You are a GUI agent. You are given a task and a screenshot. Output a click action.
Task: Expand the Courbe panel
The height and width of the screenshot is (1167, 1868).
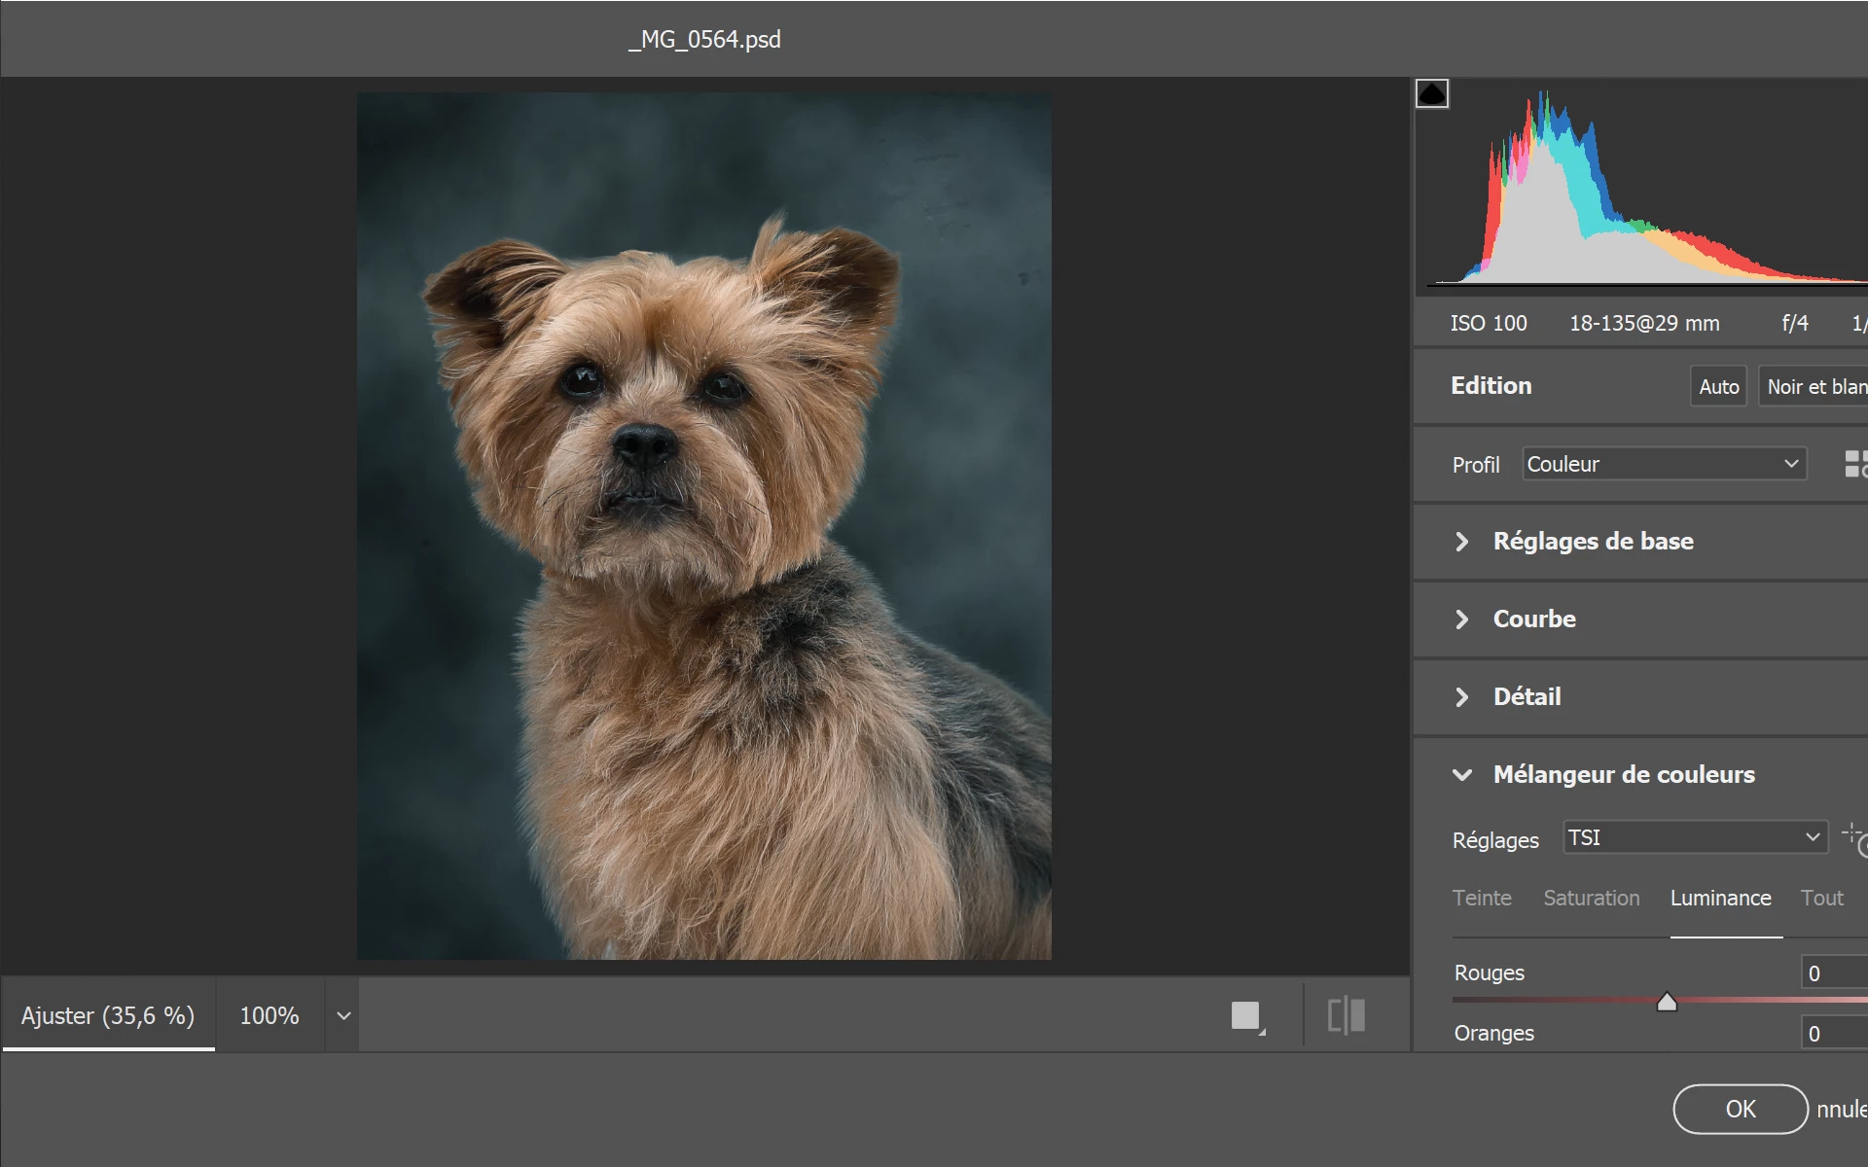[1534, 619]
